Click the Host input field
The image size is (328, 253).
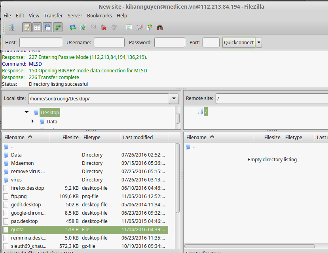pyautogui.click(x=41, y=42)
